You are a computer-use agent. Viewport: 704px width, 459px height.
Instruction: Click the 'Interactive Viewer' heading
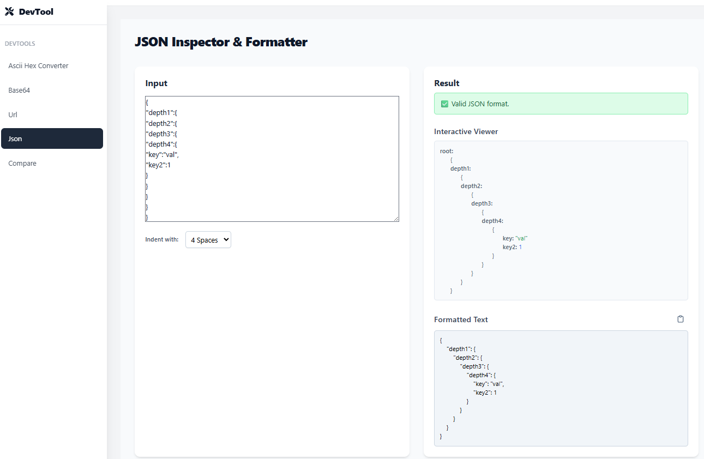(x=466, y=131)
